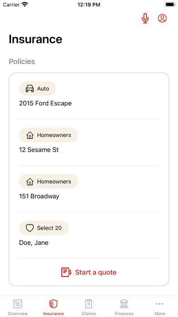This screenshot has width=178, height=317.
Task: Open the 151 Broadway policy
Action: [89, 189]
